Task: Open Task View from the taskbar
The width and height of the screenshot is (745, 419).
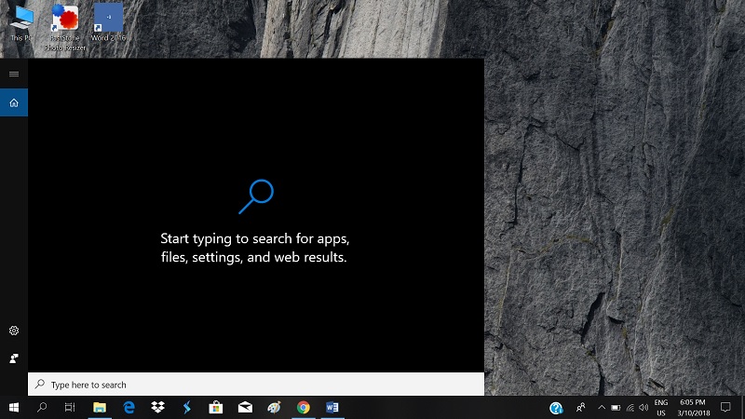Action: click(x=70, y=407)
